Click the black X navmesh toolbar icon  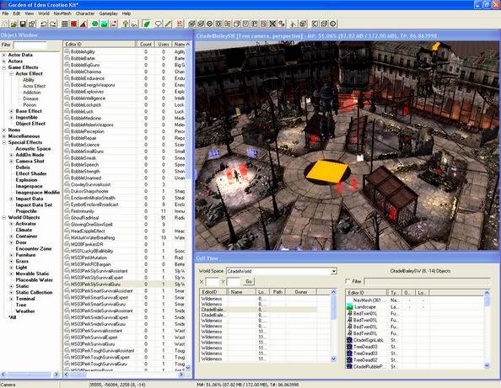coord(272,24)
